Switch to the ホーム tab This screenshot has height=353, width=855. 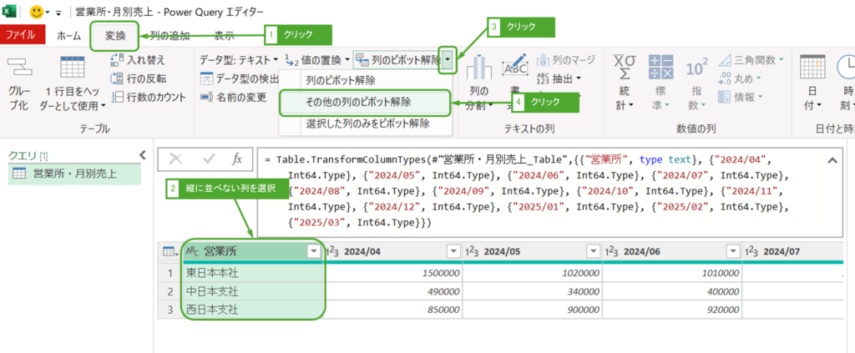click(68, 36)
